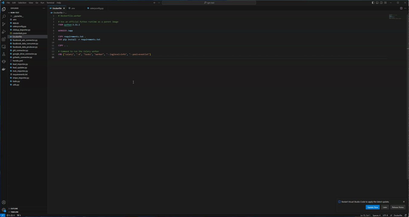Screen dimensions: 409x217
Task: Click the ports forwarded status item
Action: pos(19,215)
